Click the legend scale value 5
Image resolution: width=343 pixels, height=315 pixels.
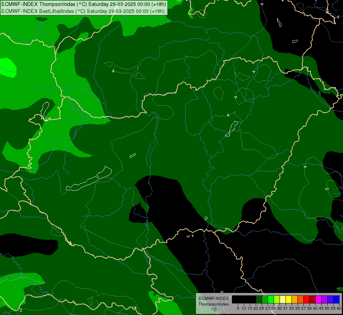pos(238,308)
